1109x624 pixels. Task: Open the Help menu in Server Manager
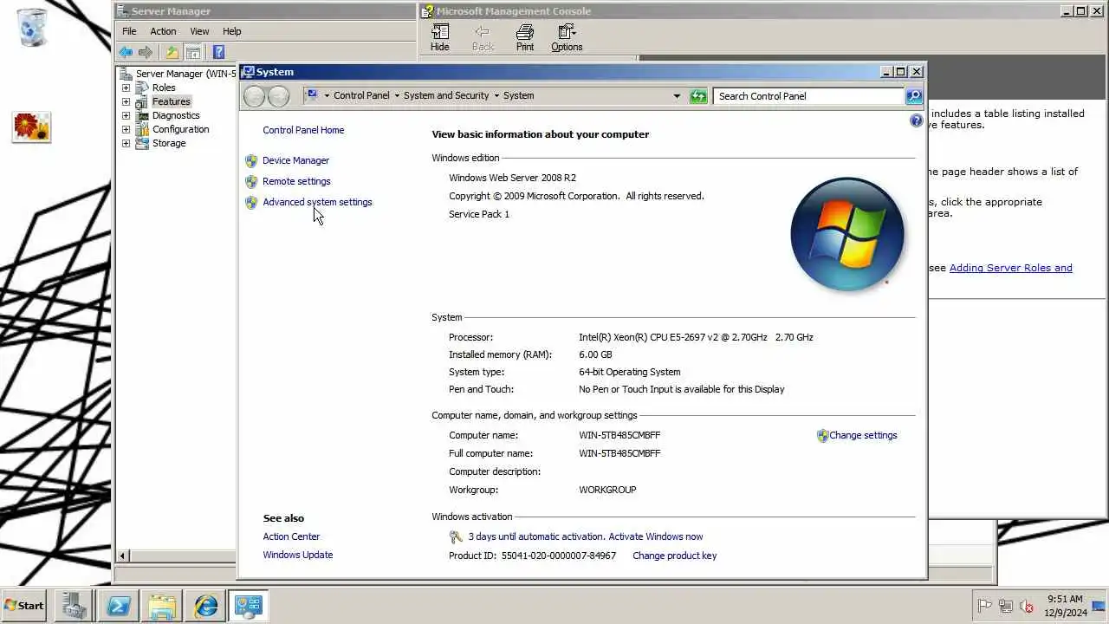pyautogui.click(x=231, y=31)
